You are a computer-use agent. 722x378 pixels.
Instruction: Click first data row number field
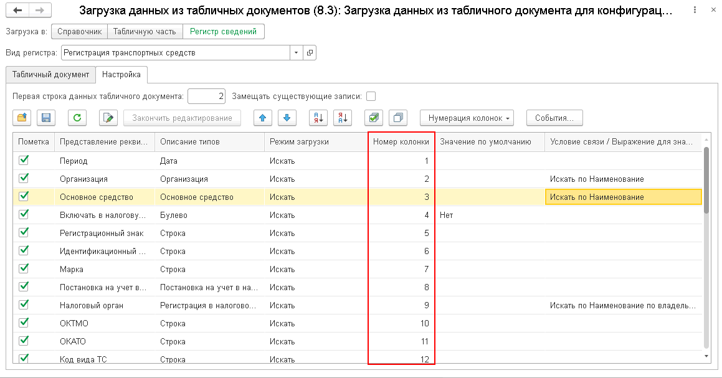tap(206, 97)
